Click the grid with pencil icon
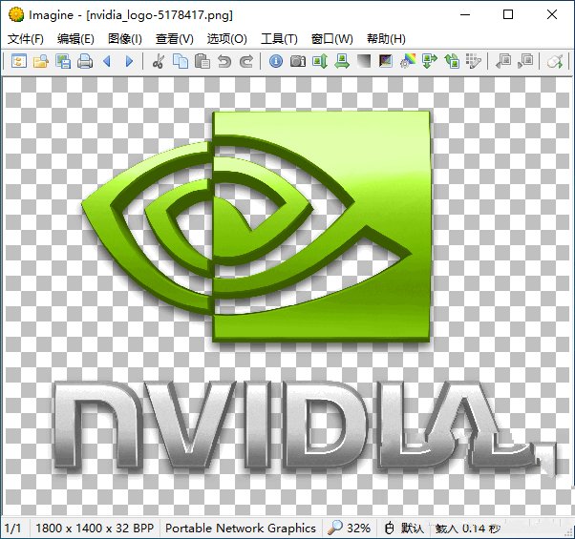575x539 pixels. click(x=474, y=61)
